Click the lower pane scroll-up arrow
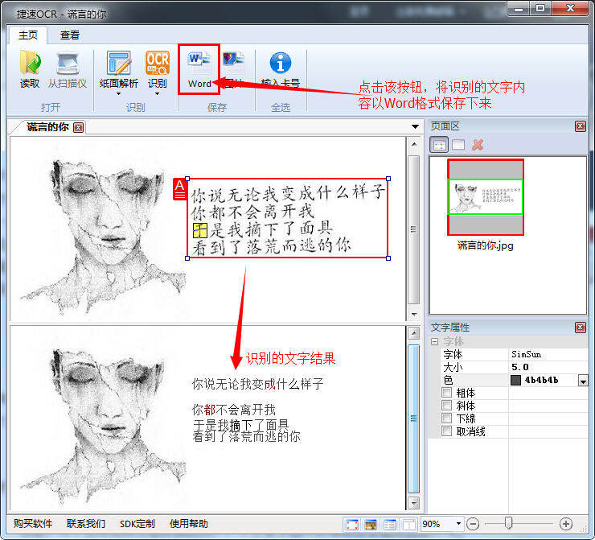The image size is (595, 540). tap(413, 333)
